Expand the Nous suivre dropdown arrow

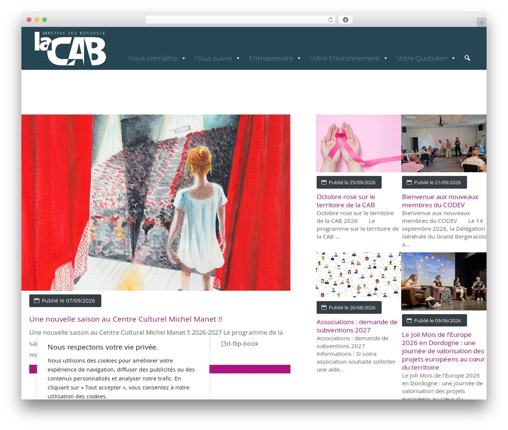[238, 58]
